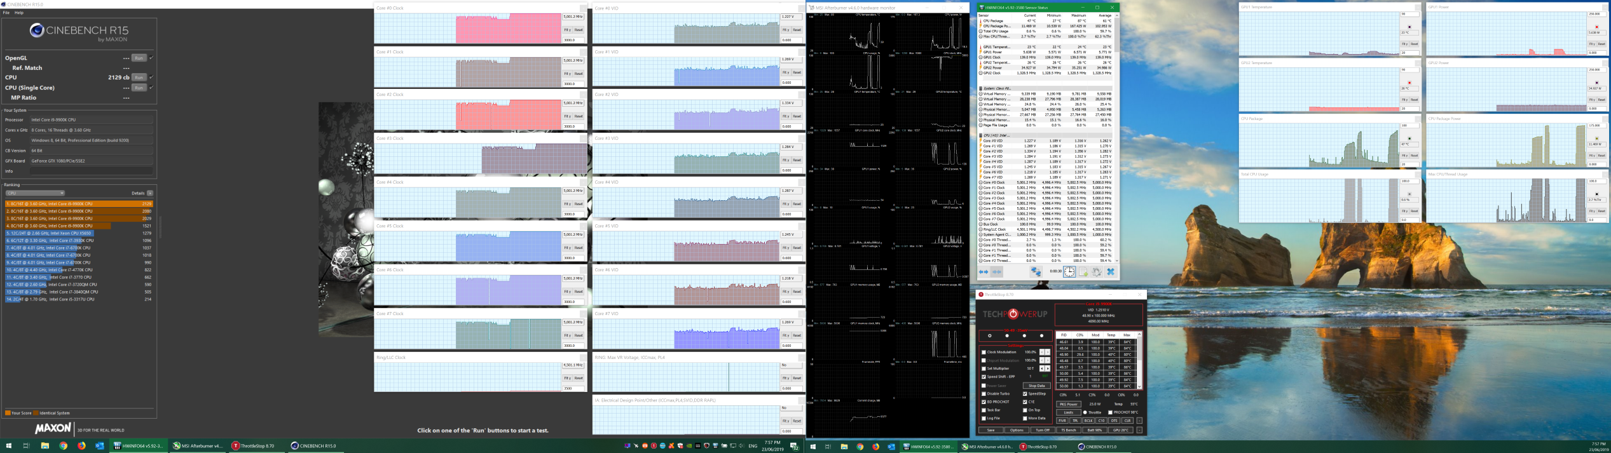Enable the Disable Turbo checkbox

(x=984, y=394)
